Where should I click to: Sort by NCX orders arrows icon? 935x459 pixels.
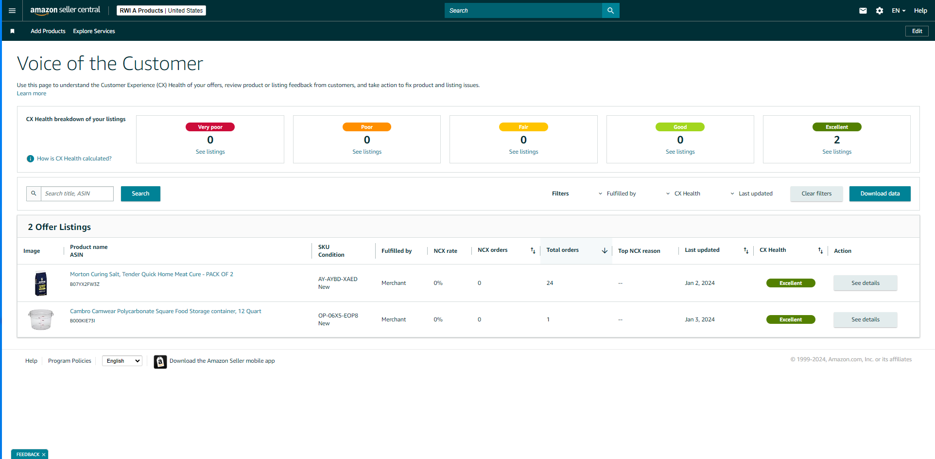pos(533,251)
